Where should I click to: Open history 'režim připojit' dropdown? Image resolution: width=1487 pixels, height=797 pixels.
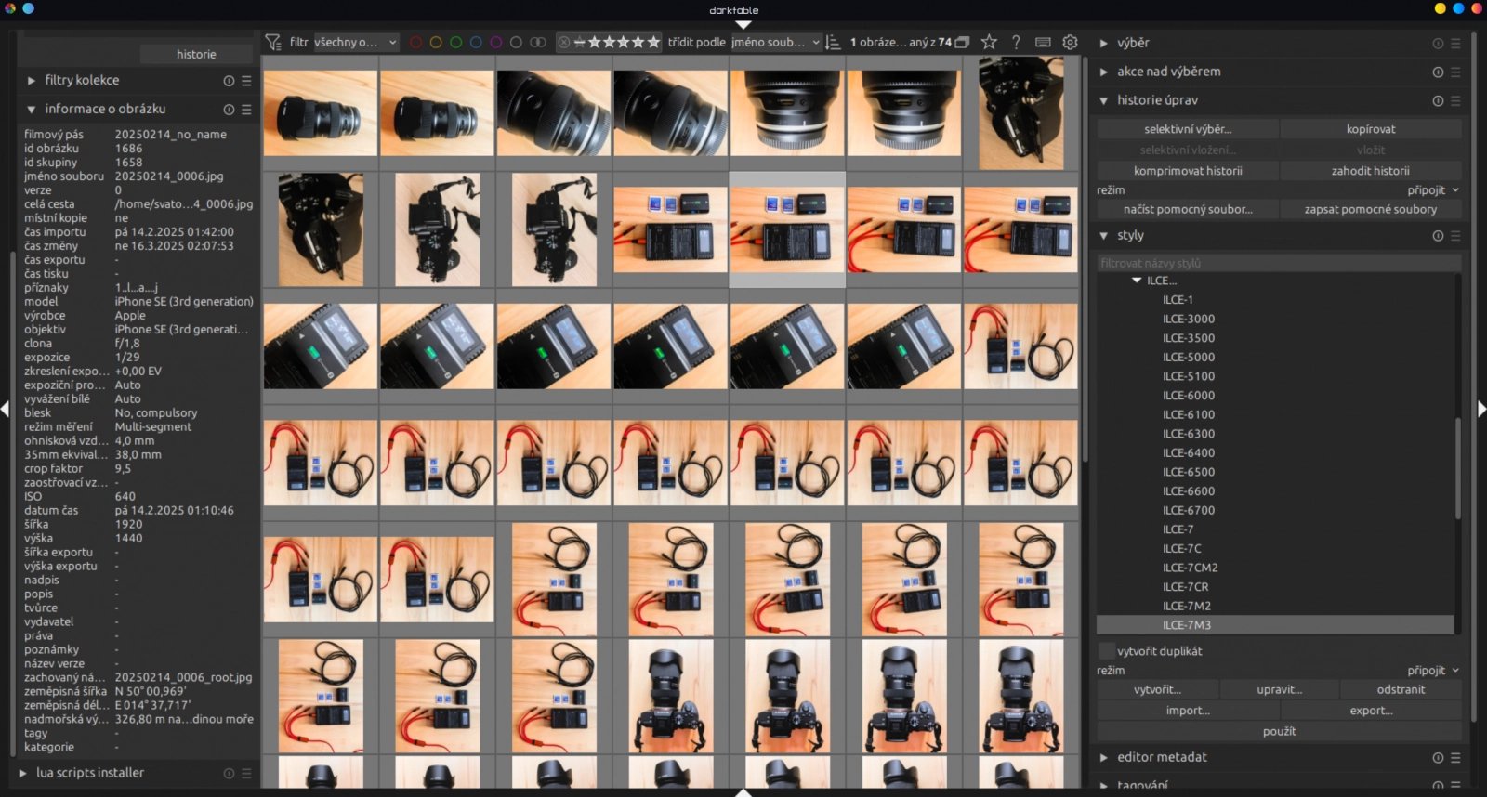(x=1433, y=190)
